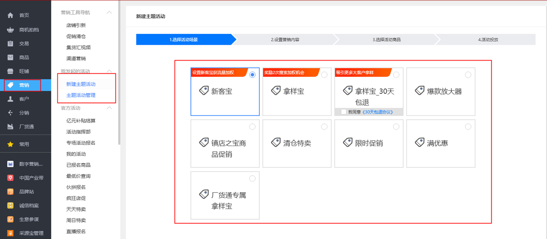Image resolution: width=547 pixels, height=239 pixels.
Task: Click the 常用 star icon
Action: click(10, 144)
